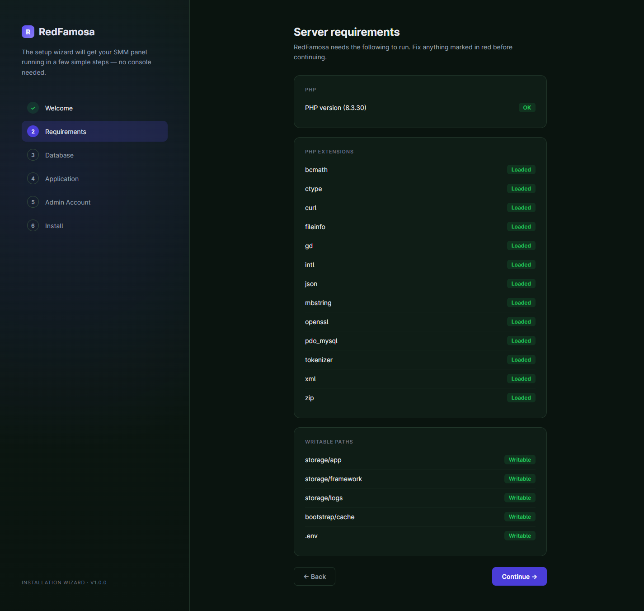The image size is (644, 611).
Task: Click the gd extension name
Action: click(309, 246)
